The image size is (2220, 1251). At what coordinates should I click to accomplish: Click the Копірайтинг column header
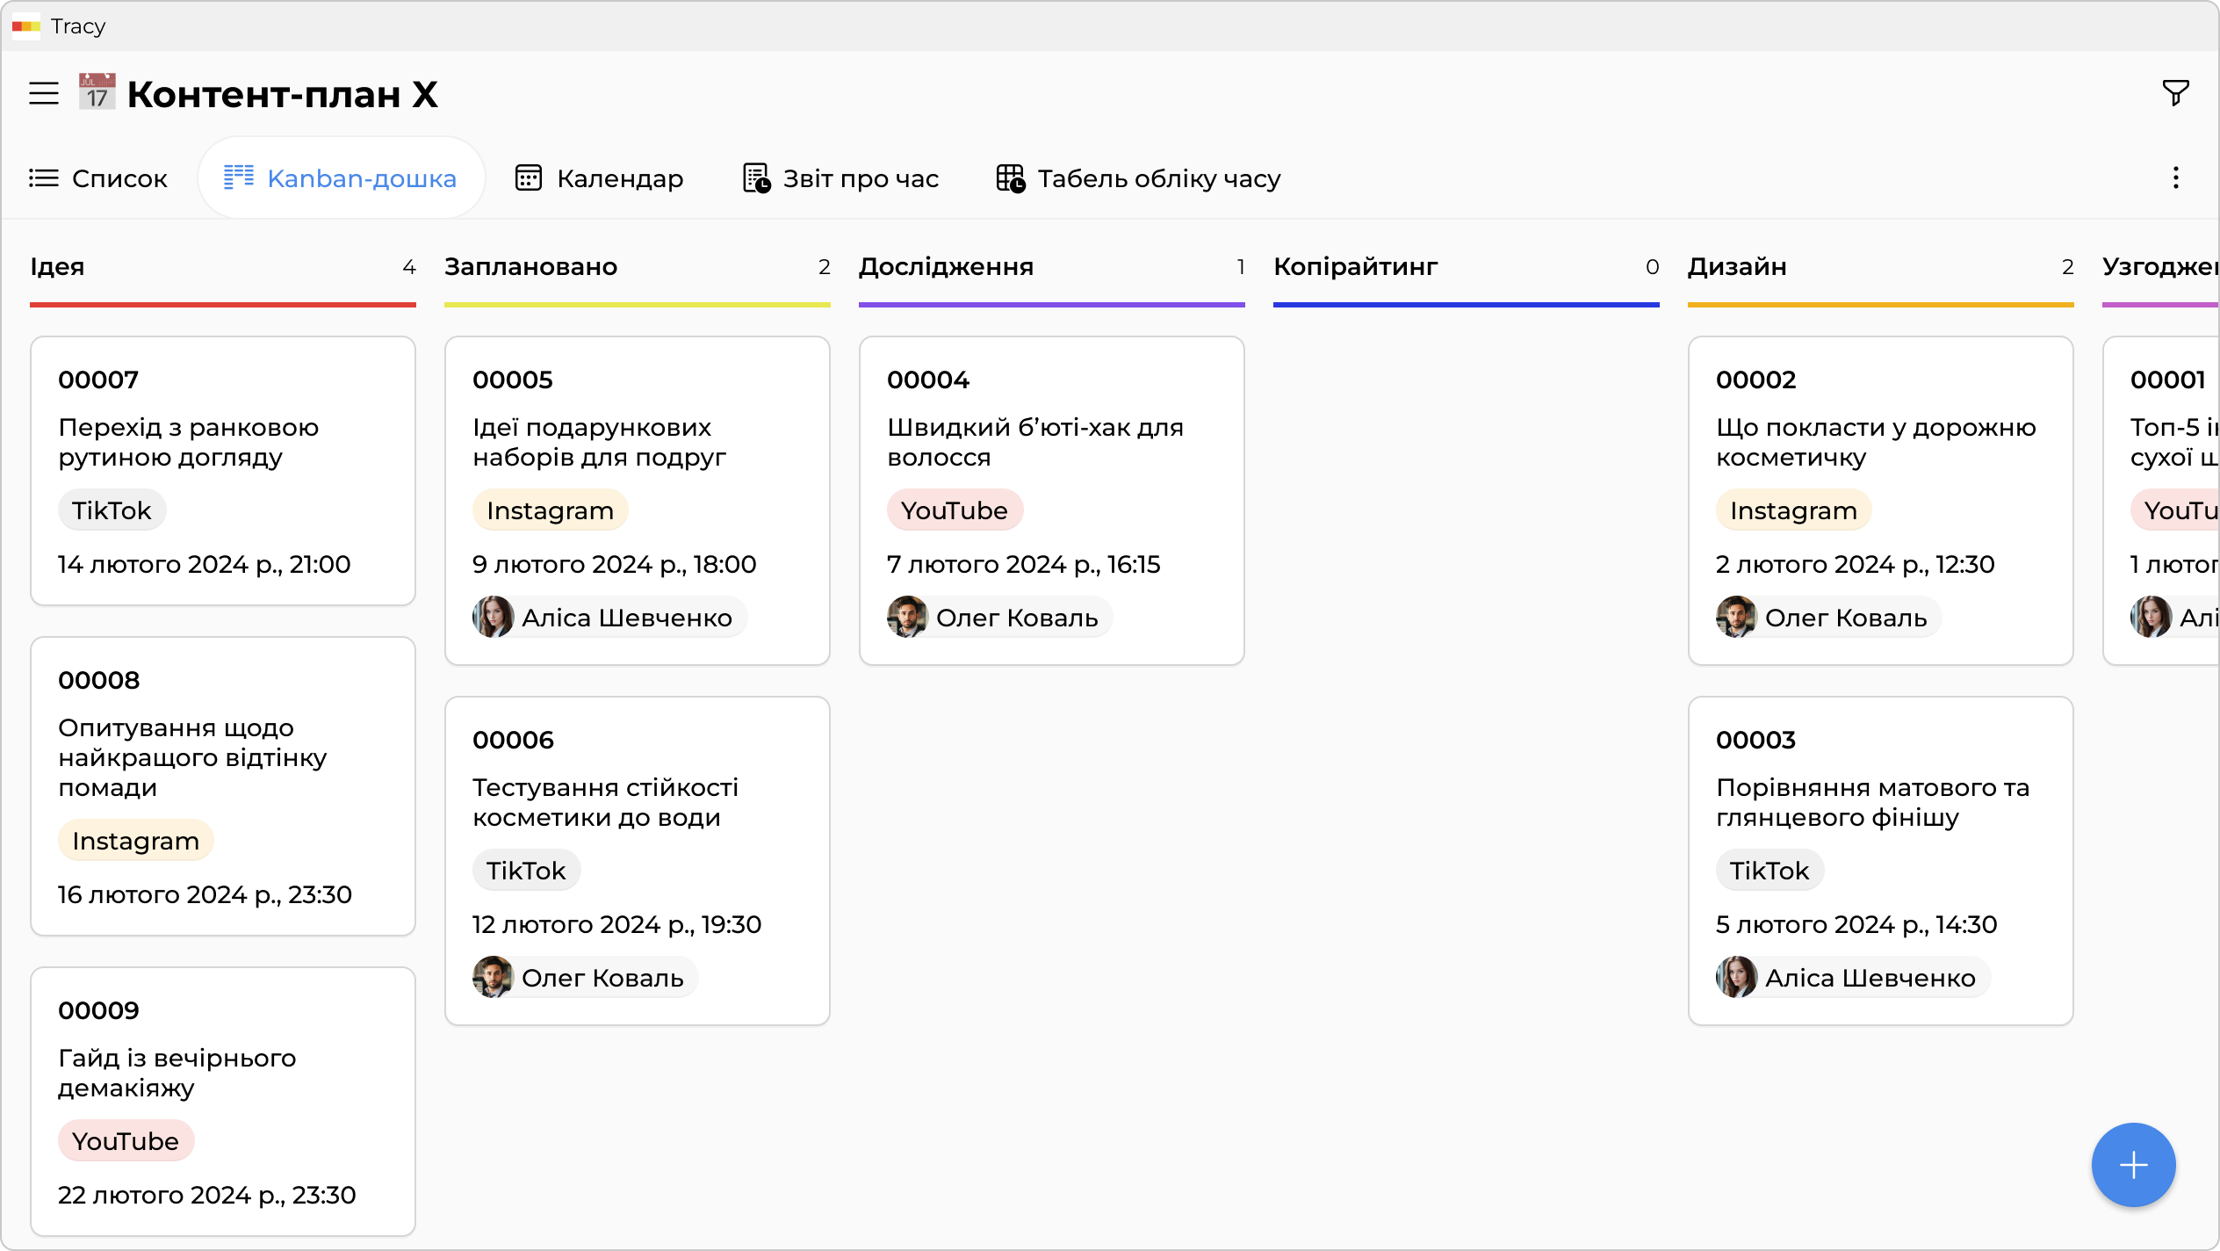(1355, 267)
